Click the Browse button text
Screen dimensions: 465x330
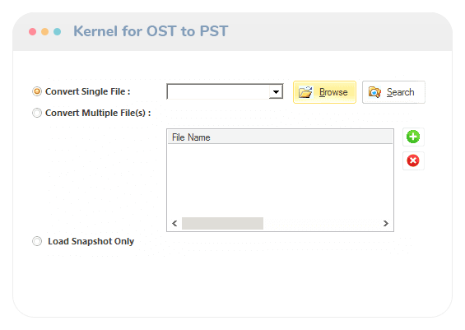point(333,92)
